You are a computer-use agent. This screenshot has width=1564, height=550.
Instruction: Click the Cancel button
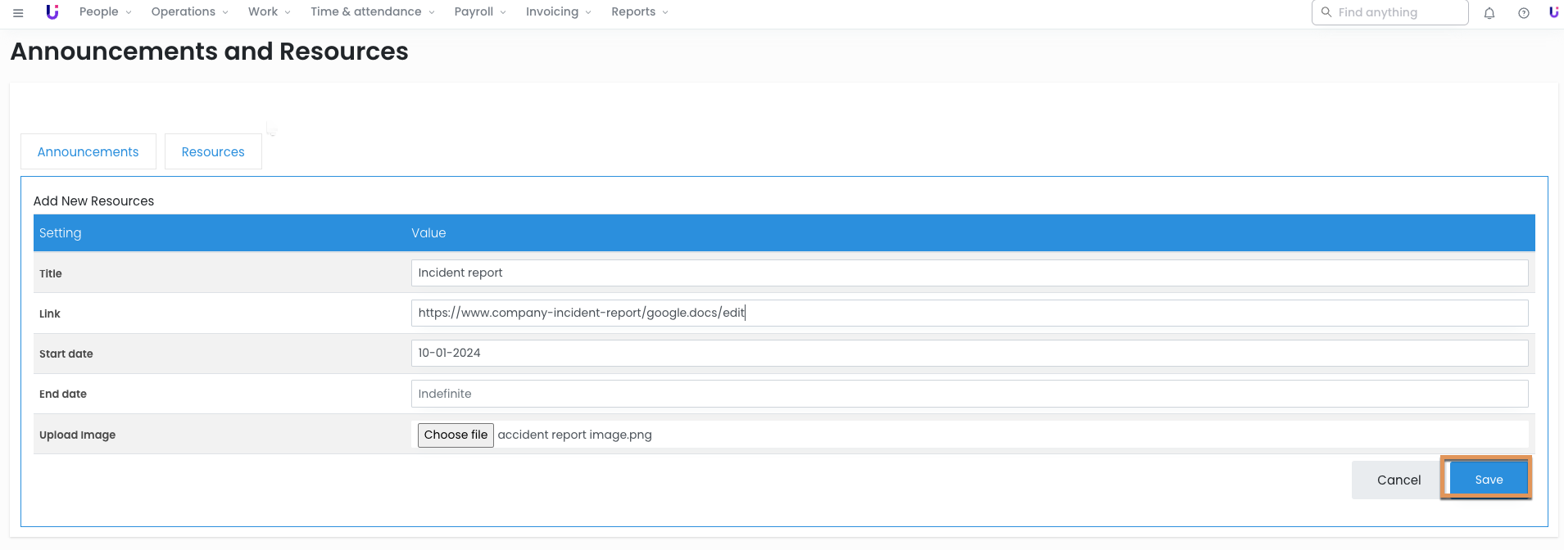point(1399,480)
